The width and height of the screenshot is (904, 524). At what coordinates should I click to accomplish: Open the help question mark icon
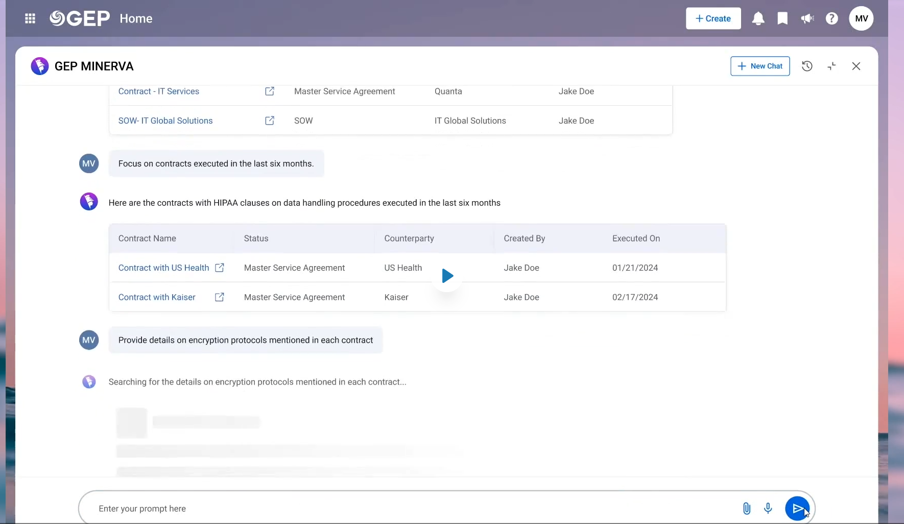click(831, 19)
